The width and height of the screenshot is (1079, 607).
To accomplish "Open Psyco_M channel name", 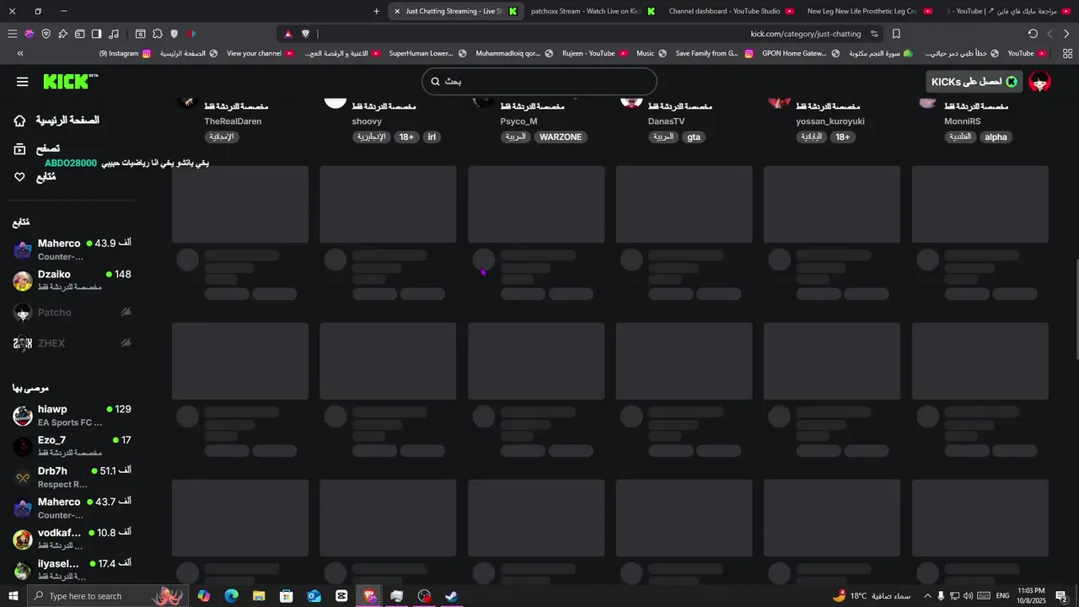I will click(518, 121).
